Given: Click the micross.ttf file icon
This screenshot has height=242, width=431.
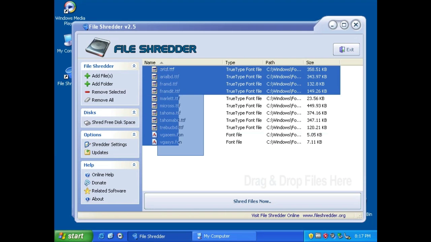Looking at the screenshot, I should tap(154, 106).
